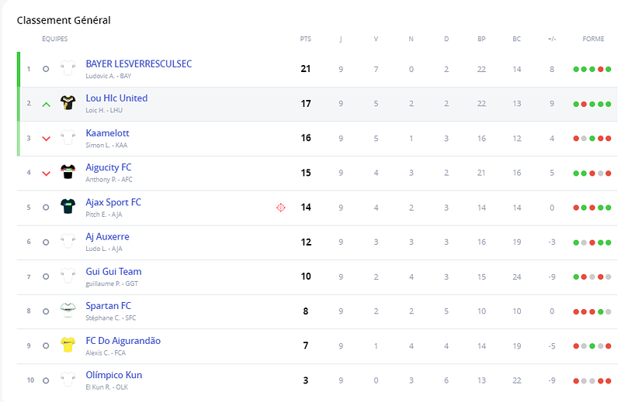Click red down arrow next to Aigucity FC

coord(47,174)
